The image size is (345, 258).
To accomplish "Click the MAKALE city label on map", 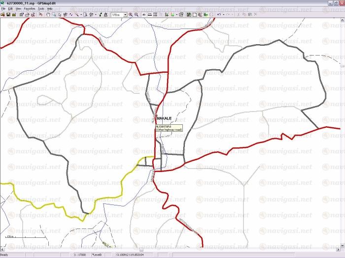I will pyautogui.click(x=164, y=119).
